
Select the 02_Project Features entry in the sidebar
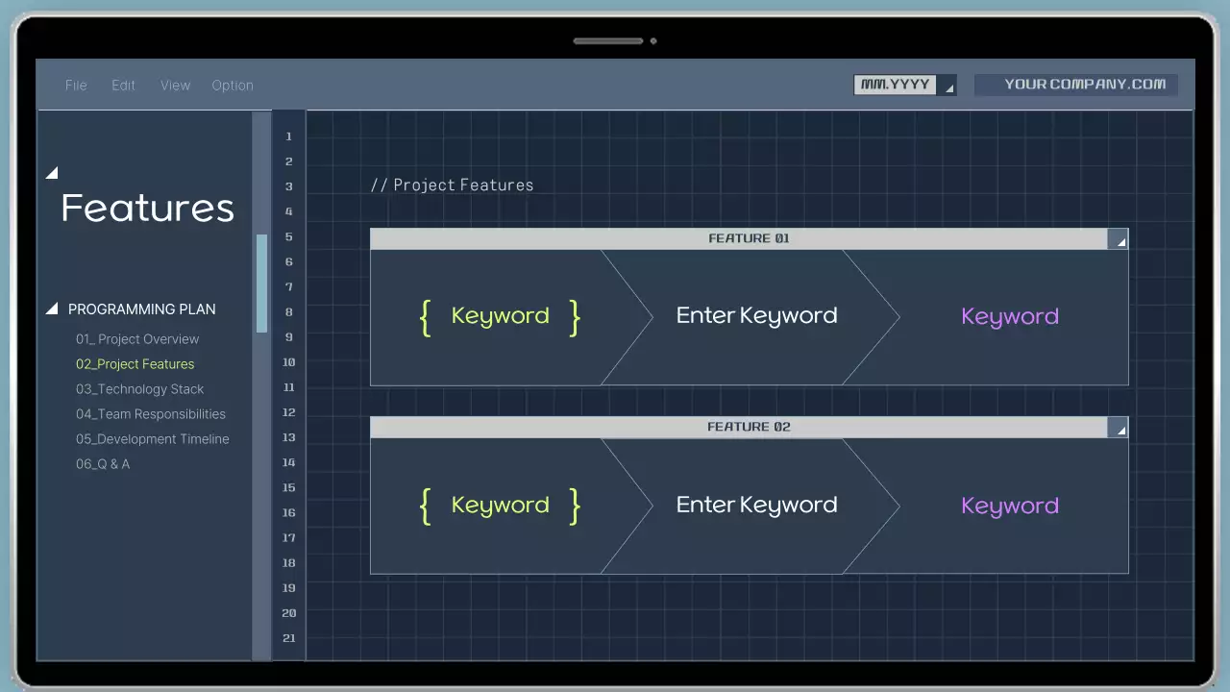(135, 363)
